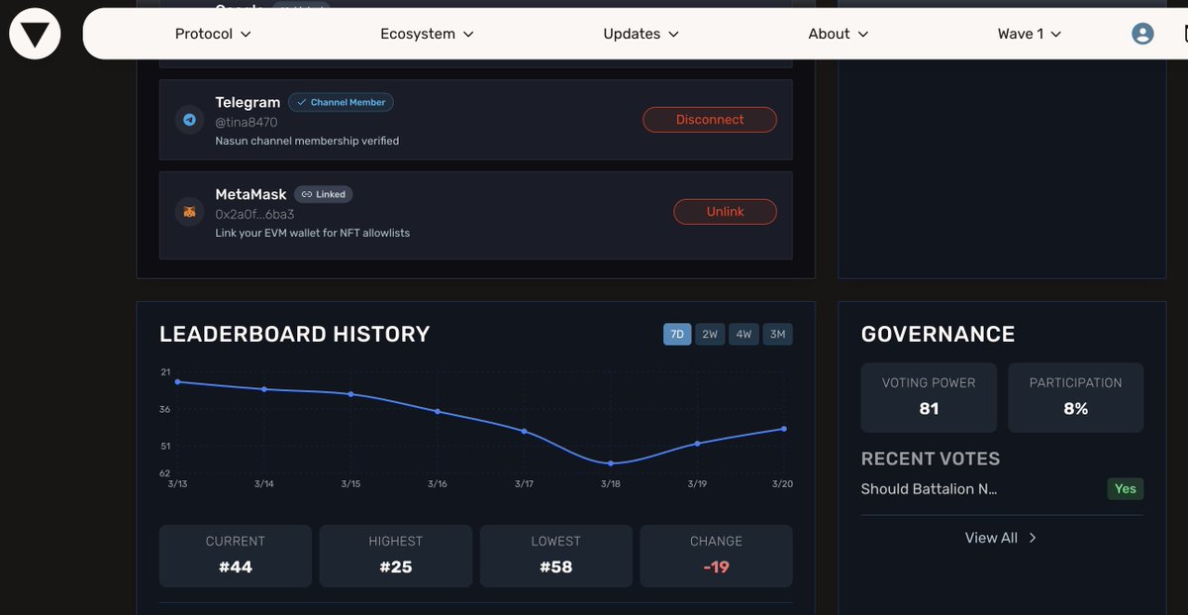The image size is (1188, 615).
Task: Click the PARTICIPATION 8% card
Action: pos(1075,397)
